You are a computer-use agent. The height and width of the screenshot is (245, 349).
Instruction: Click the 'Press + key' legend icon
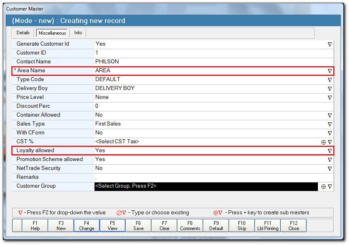point(218,213)
